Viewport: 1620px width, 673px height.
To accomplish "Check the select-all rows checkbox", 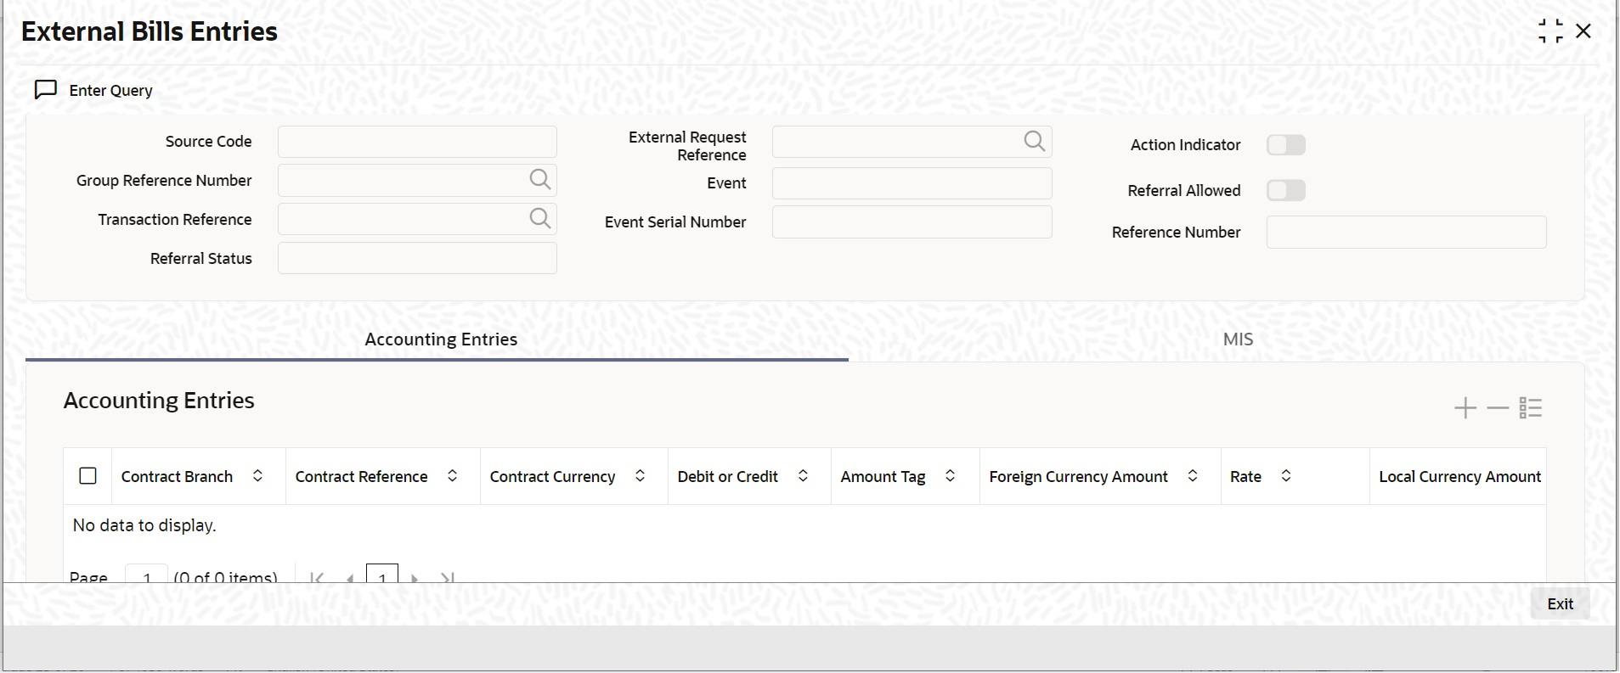I will pos(87,476).
